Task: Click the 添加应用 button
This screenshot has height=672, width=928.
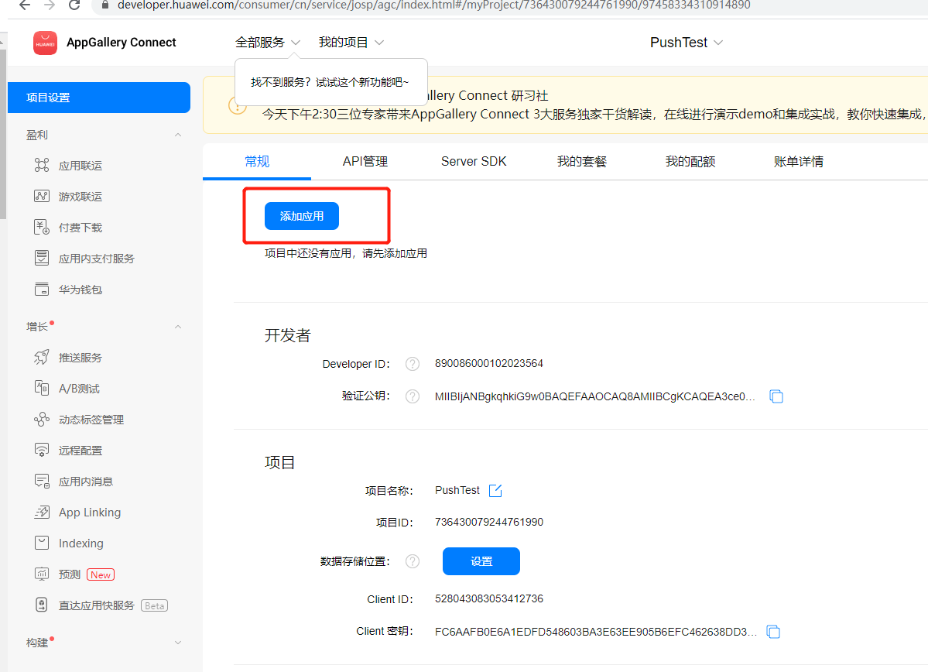Action: click(301, 217)
